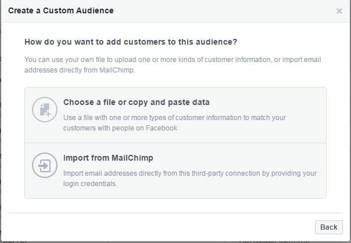The width and height of the screenshot is (351, 243).
Task: Click the "Create a Custom Audience" dialog title
Action: 61,10
